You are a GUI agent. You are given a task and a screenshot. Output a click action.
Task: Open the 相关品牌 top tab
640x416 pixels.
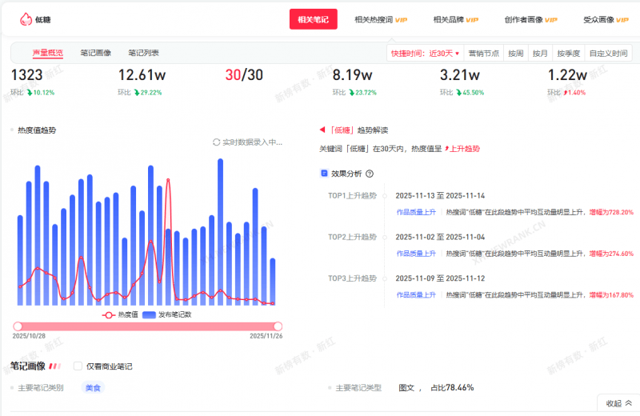[x=456, y=20]
